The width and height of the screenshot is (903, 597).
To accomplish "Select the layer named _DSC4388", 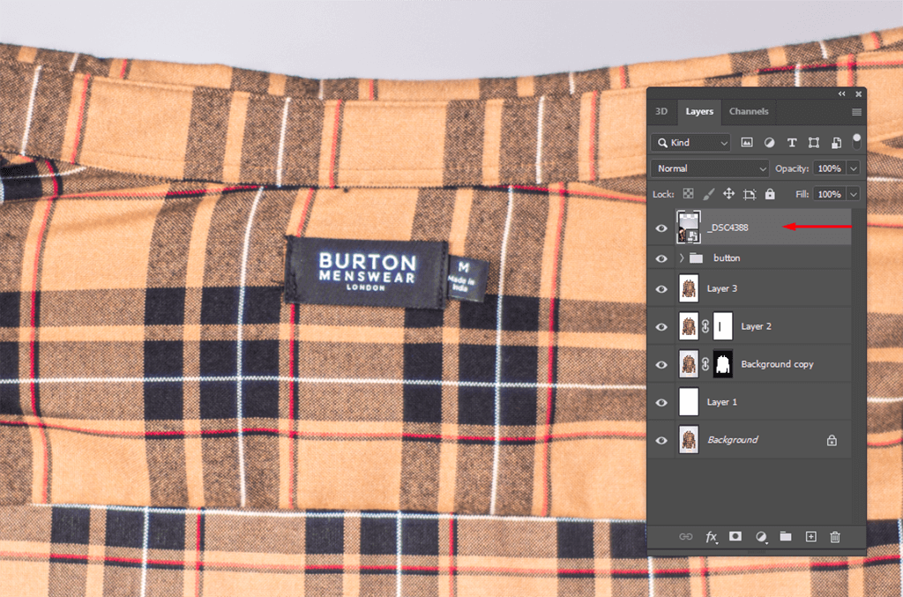I will 728,228.
